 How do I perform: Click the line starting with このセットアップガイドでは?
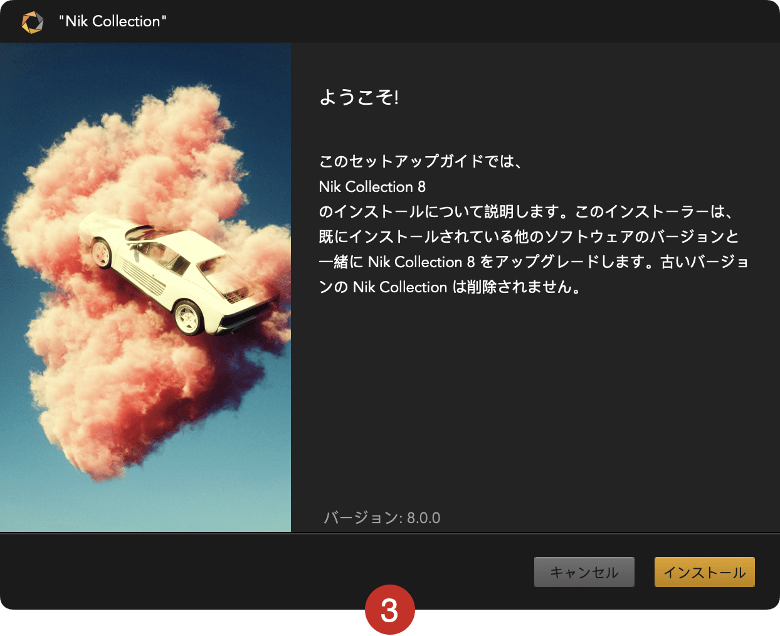click(x=420, y=161)
